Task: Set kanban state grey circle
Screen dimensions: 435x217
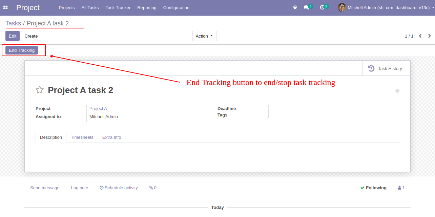Action: (x=397, y=91)
